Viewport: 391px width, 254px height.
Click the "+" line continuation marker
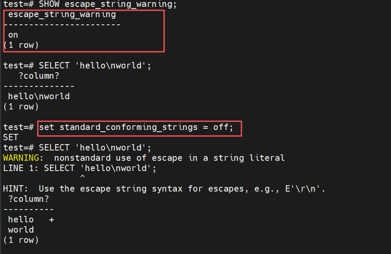(x=52, y=220)
